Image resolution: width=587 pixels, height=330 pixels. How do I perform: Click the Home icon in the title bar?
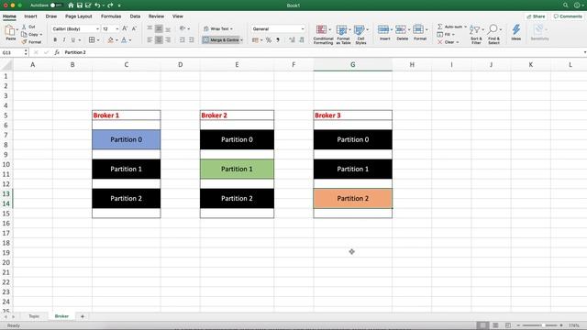click(x=71, y=5)
